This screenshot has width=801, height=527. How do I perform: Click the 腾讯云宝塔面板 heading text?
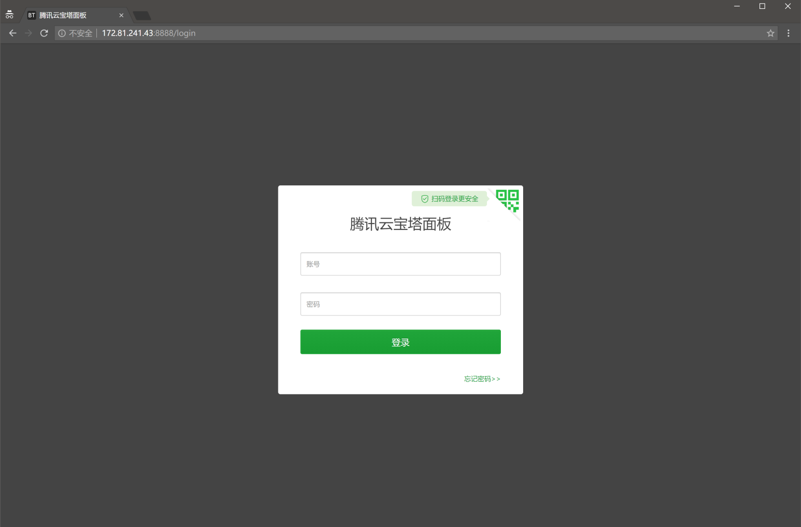click(400, 224)
